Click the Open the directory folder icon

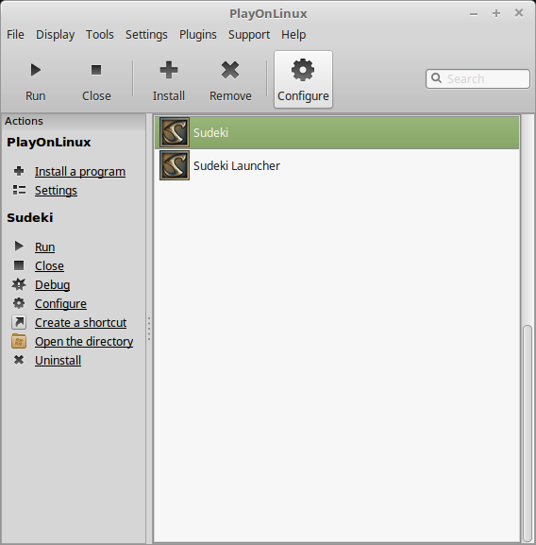19,341
